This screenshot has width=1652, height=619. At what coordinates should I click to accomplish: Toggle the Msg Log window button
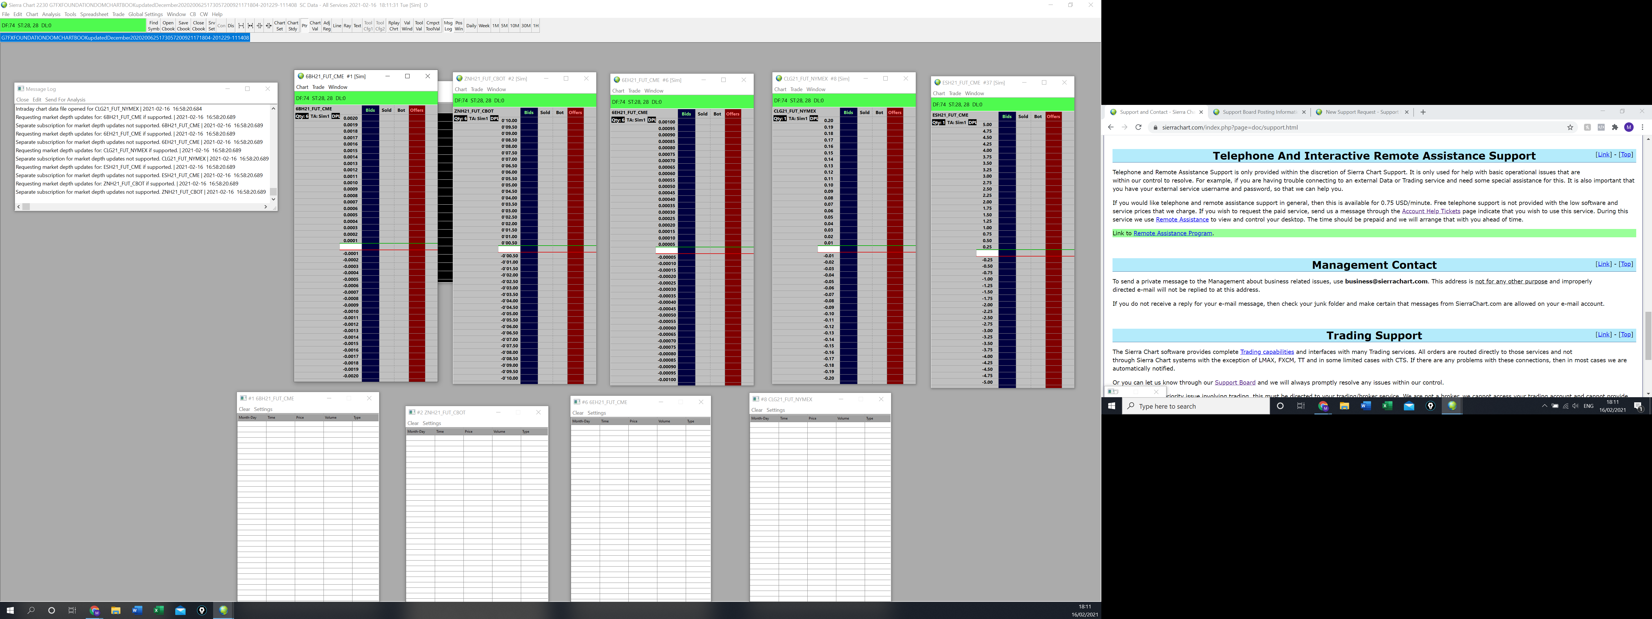[448, 26]
